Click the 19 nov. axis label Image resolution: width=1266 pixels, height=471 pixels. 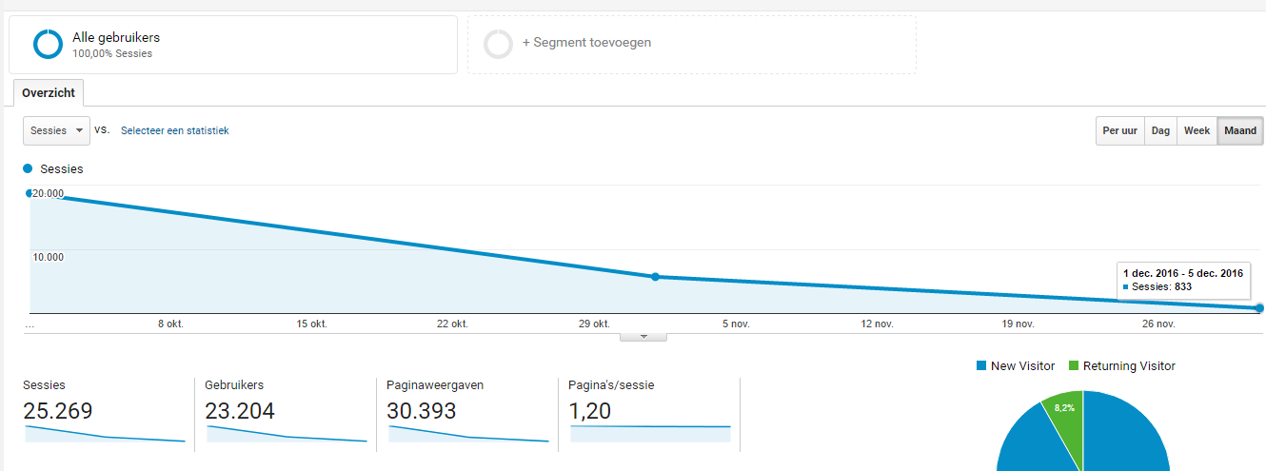point(1018,324)
